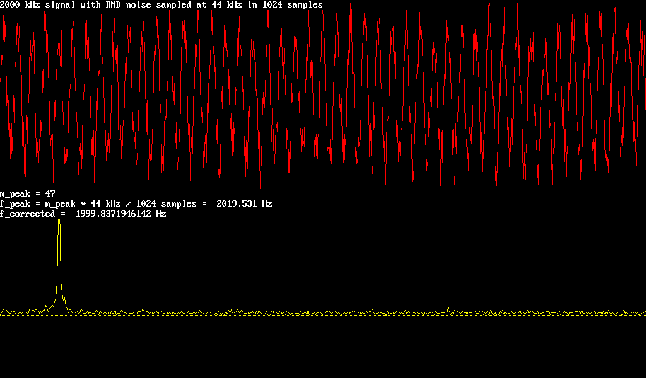Click "1024 samples" in the top title

[292, 5]
